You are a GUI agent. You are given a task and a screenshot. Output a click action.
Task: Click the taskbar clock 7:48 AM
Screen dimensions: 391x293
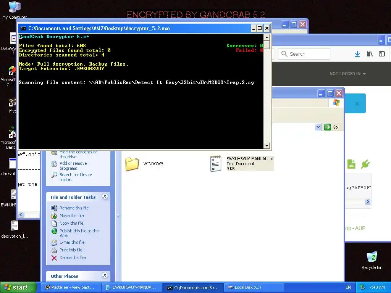[377, 288]
